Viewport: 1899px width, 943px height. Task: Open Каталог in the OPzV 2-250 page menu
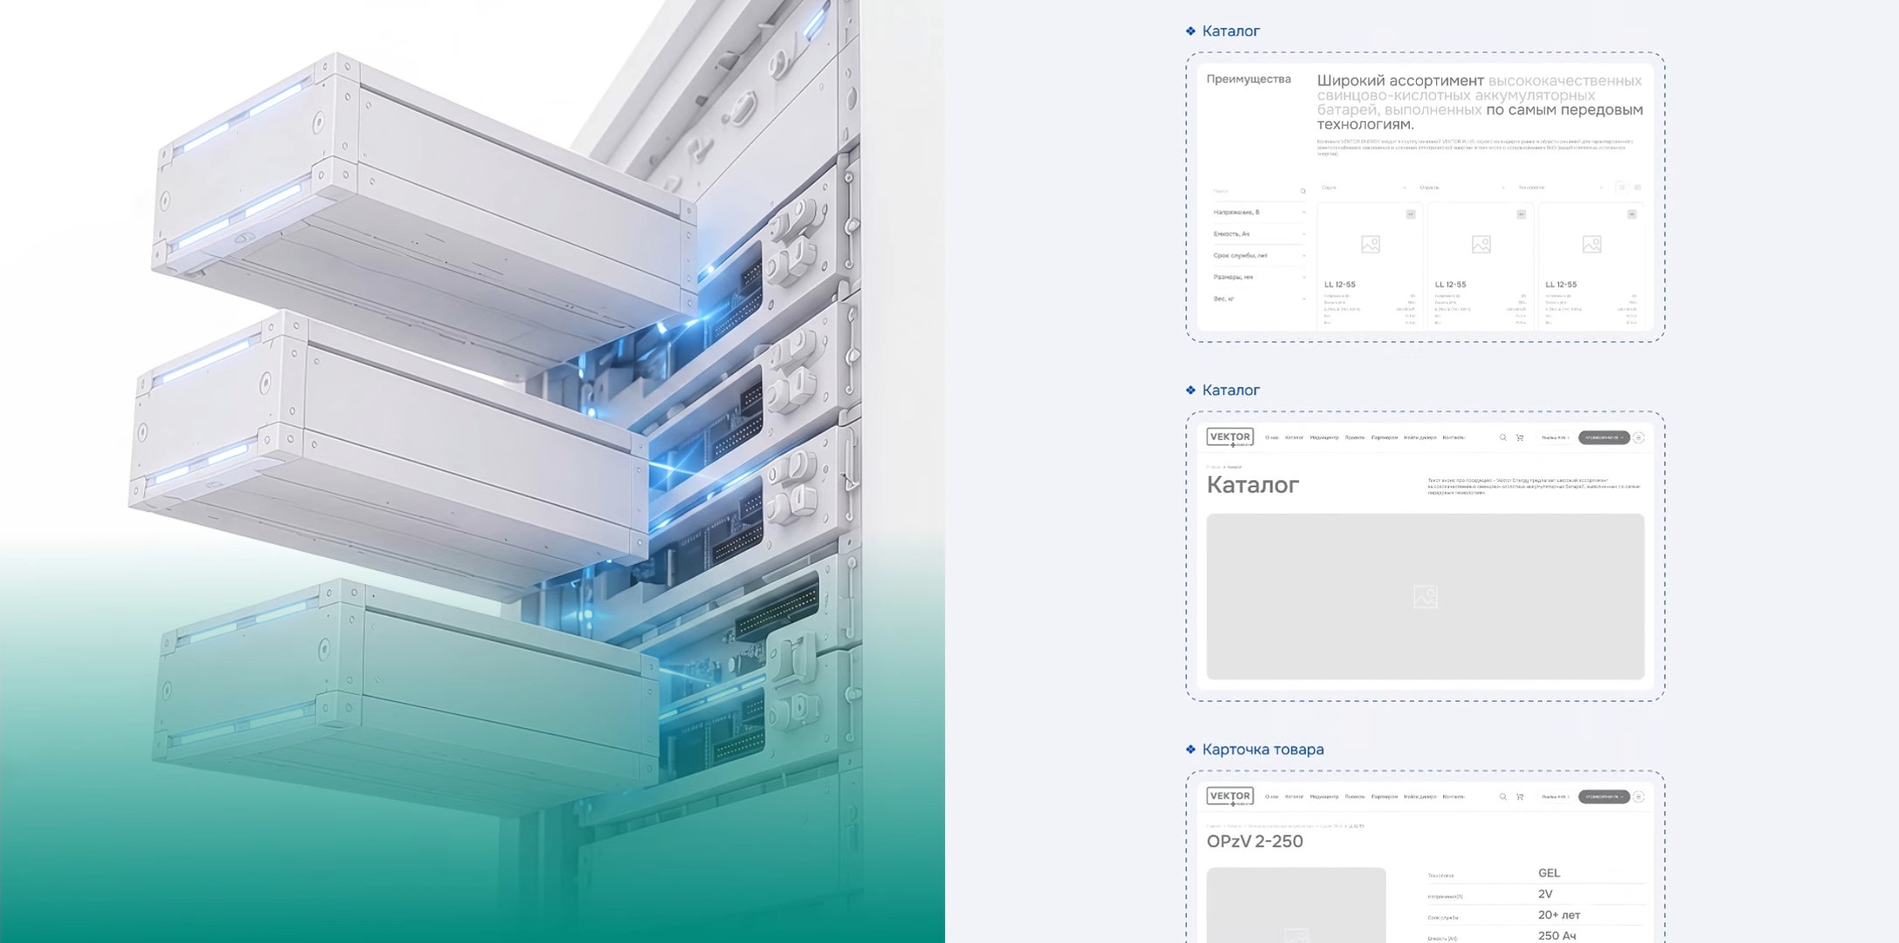tap(1295, 796)
